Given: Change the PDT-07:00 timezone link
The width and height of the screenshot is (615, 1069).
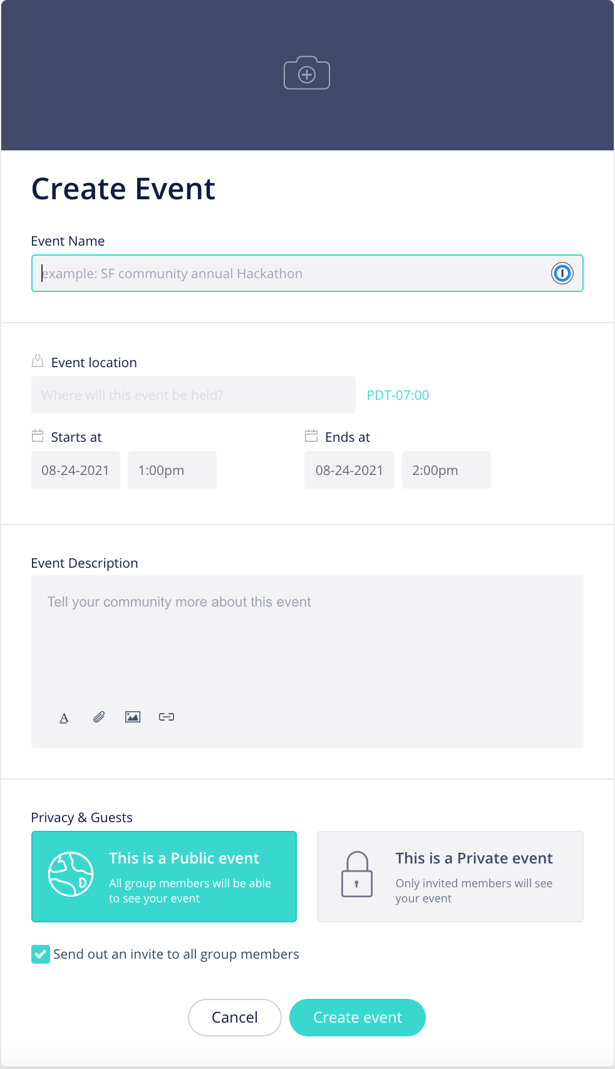Looking at the screenshot, I should pos(398,395).
